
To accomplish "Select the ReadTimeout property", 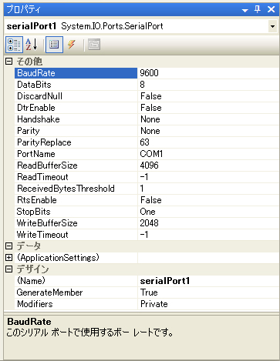I will click(x=76, y=177).
